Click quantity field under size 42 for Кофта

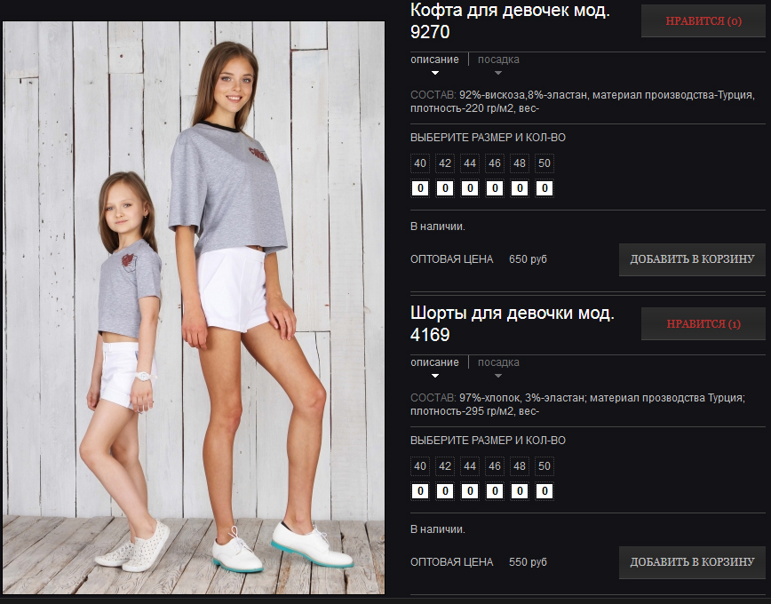click(445, 188)
